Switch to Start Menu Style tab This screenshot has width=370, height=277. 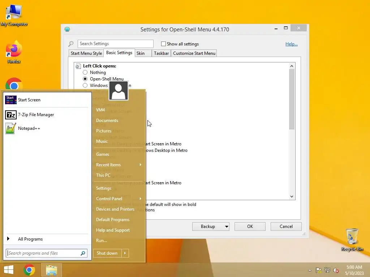point(86,53)
